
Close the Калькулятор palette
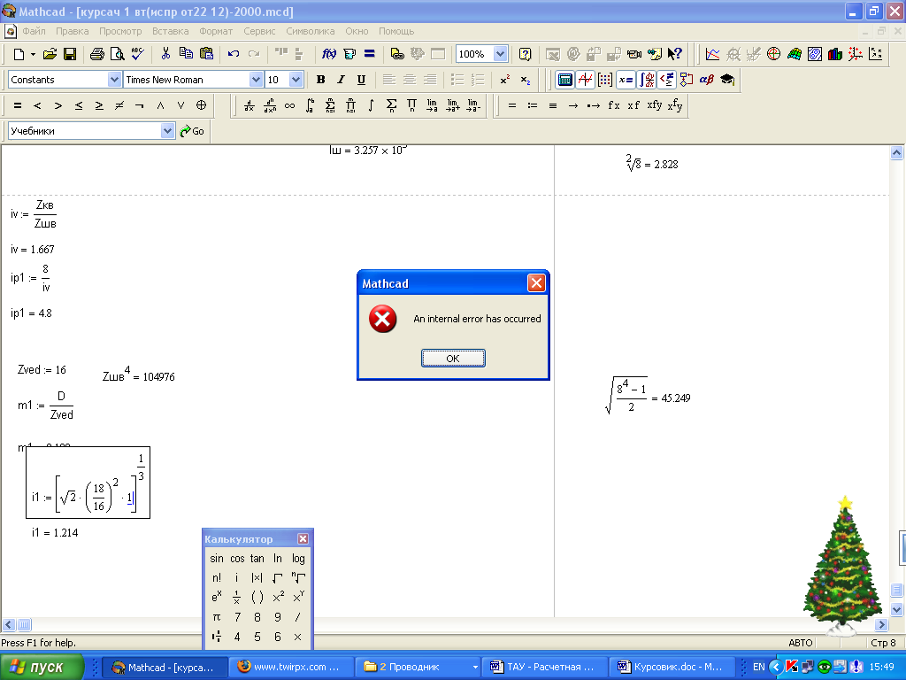click(303, 539)
